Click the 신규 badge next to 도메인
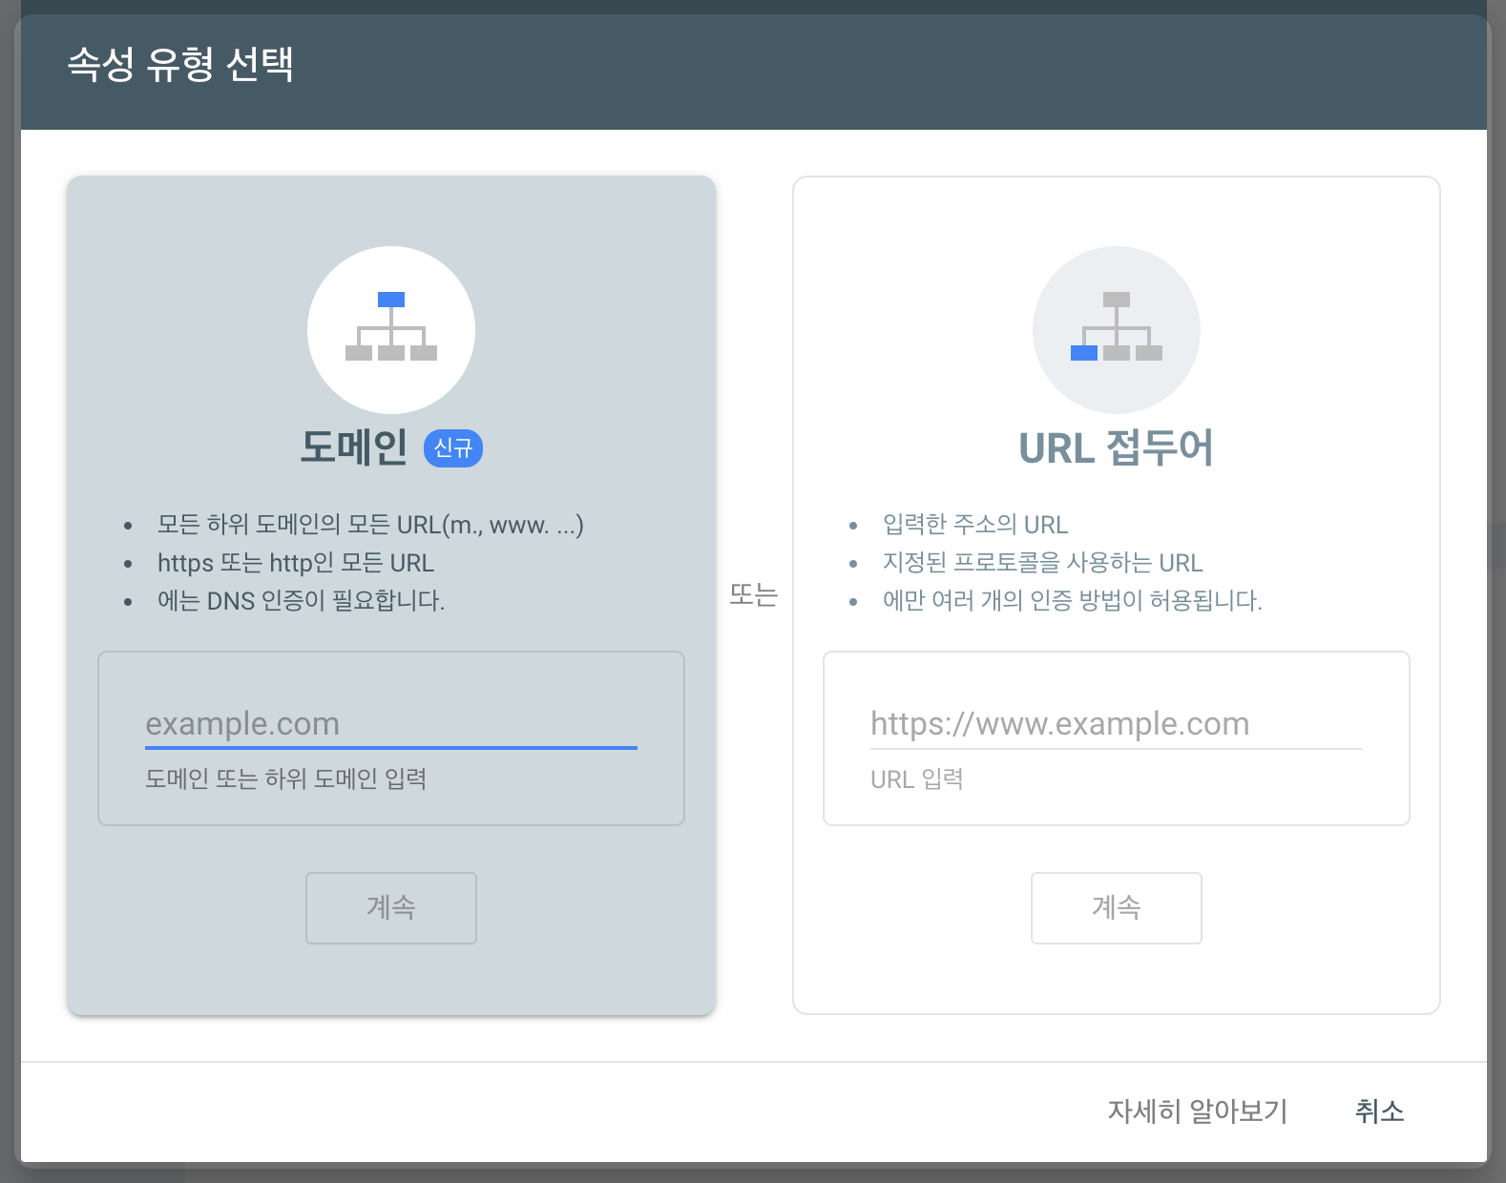This screenshot has height=1183, width=1506. pyautogui.click(x=453, y=447)
